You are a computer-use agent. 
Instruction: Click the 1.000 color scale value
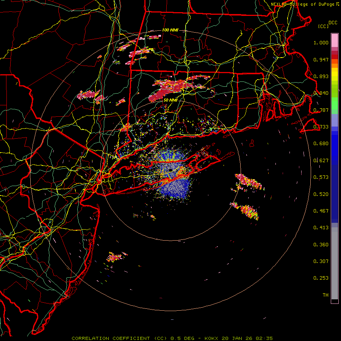321,42
